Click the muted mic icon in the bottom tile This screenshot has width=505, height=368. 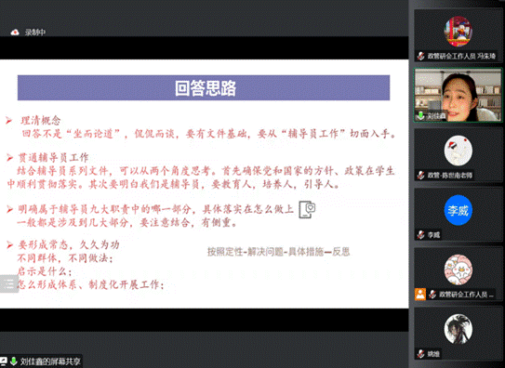coord(420,354)
